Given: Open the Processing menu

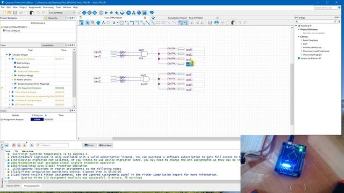Looking at the screenshot, I should [x=48, y=7].
